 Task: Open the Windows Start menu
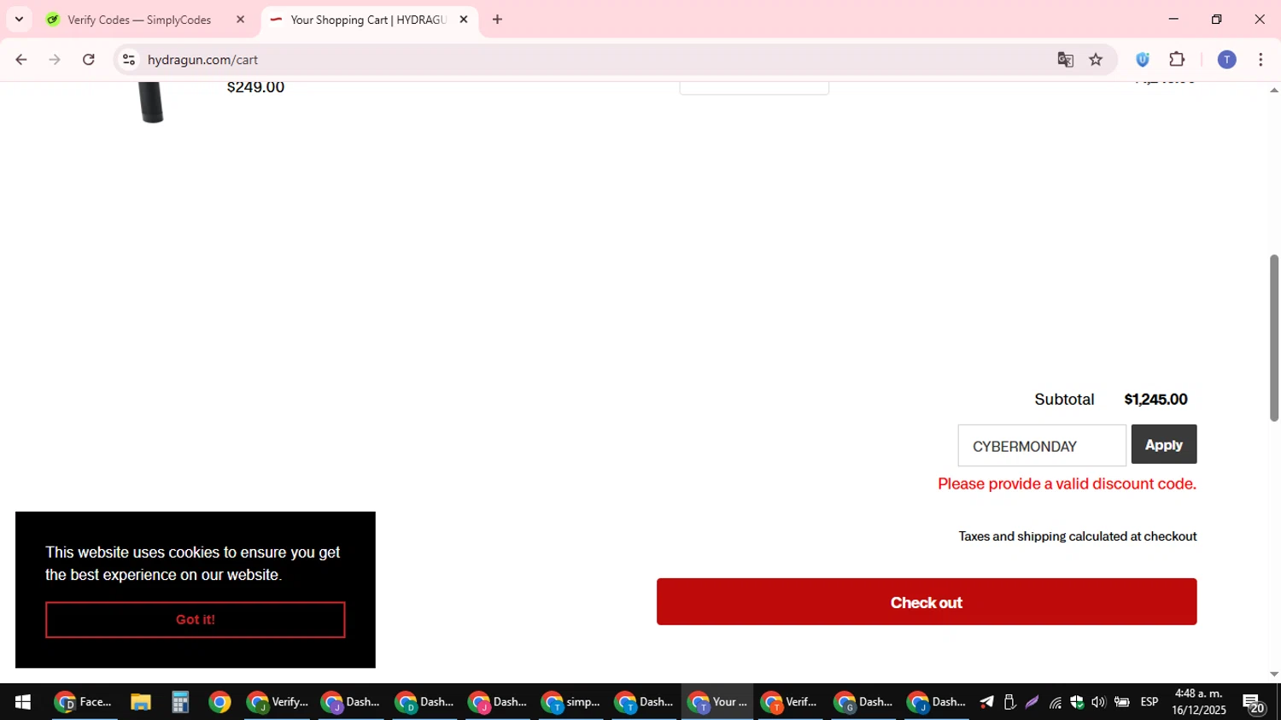tap(23, 702)
